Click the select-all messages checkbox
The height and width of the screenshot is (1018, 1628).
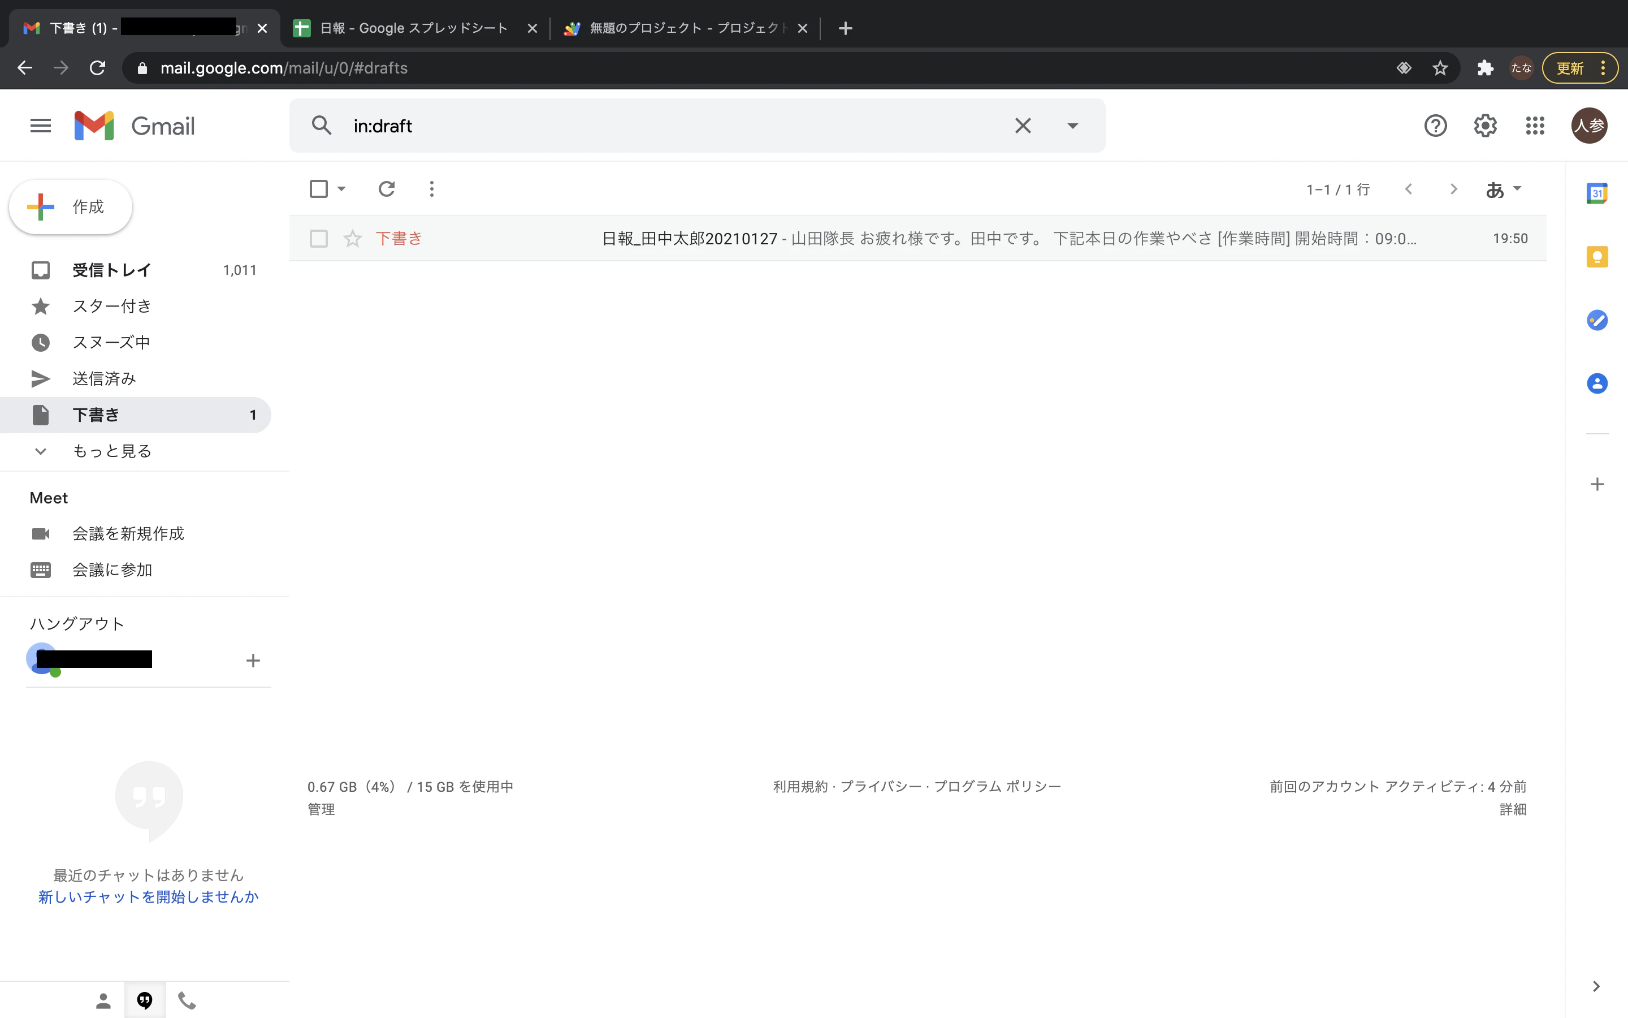tap(318, 189)
